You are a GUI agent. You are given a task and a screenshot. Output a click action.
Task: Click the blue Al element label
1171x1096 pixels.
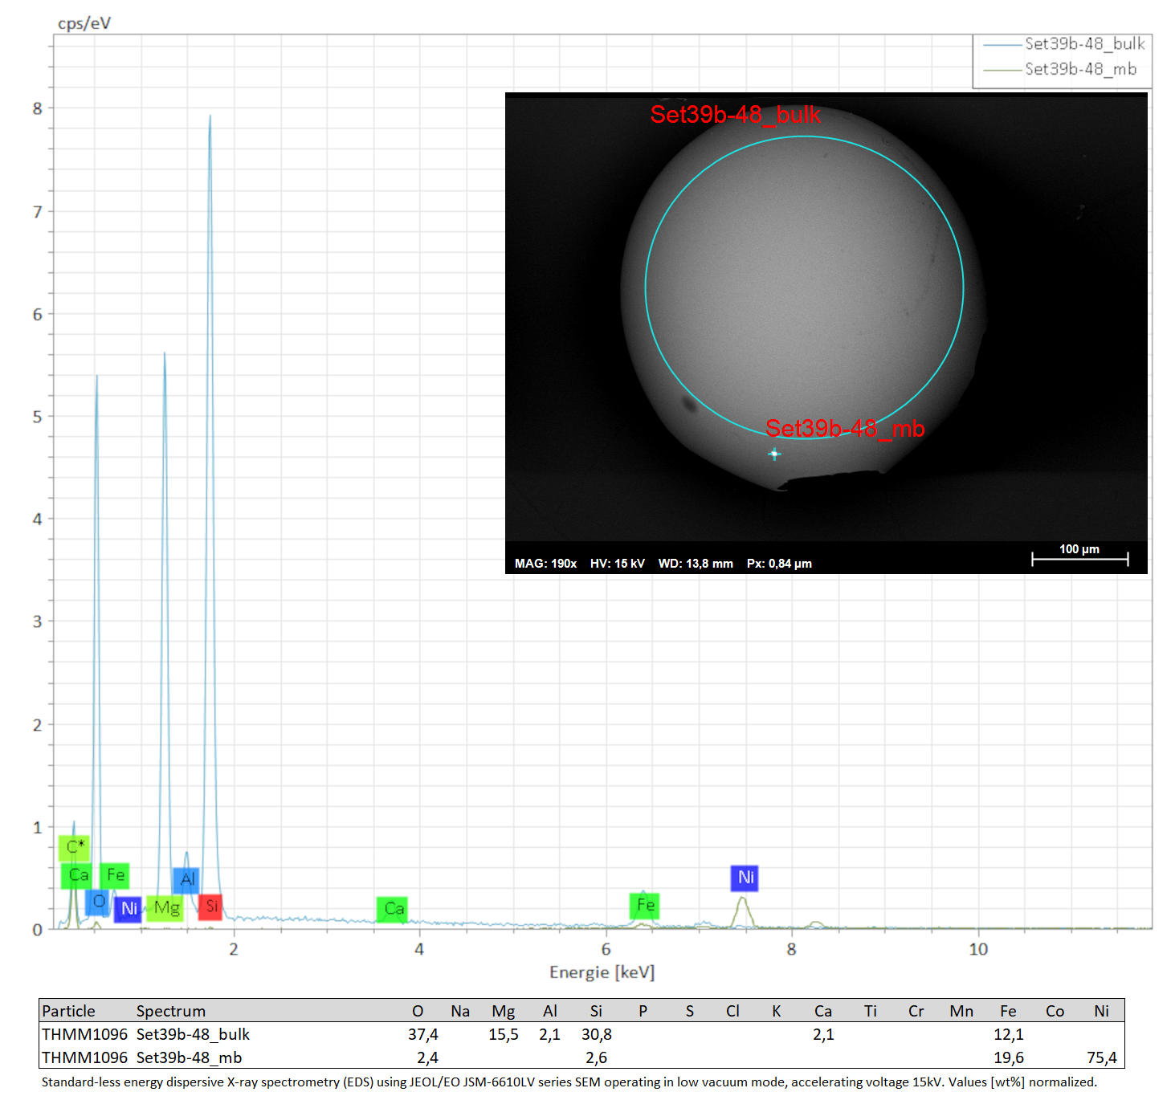(186, 880)
